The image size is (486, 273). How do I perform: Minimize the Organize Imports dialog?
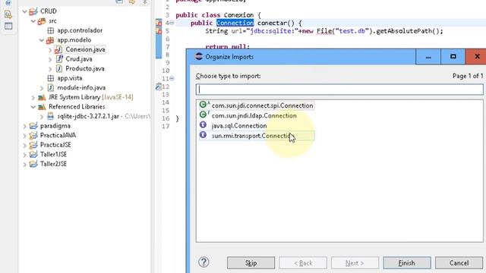428,57
